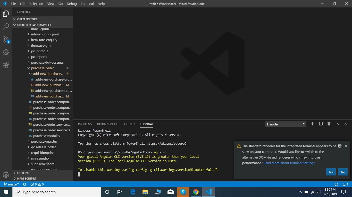Click Yes in the renderer notification
The height and width of the screenshot is (197, 352).
[x=331, y=172]
